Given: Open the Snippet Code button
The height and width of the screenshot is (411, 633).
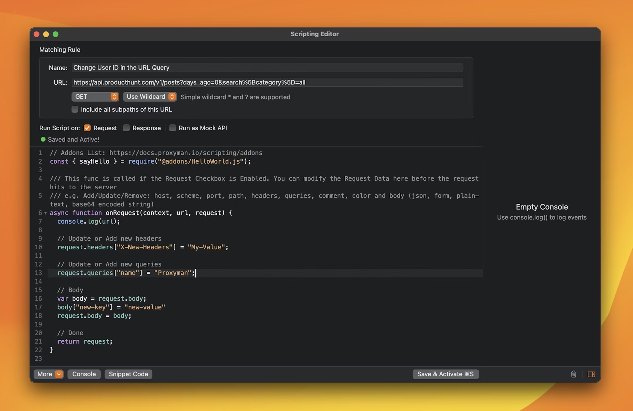Looking at the screenshot, I should point(128,374).
